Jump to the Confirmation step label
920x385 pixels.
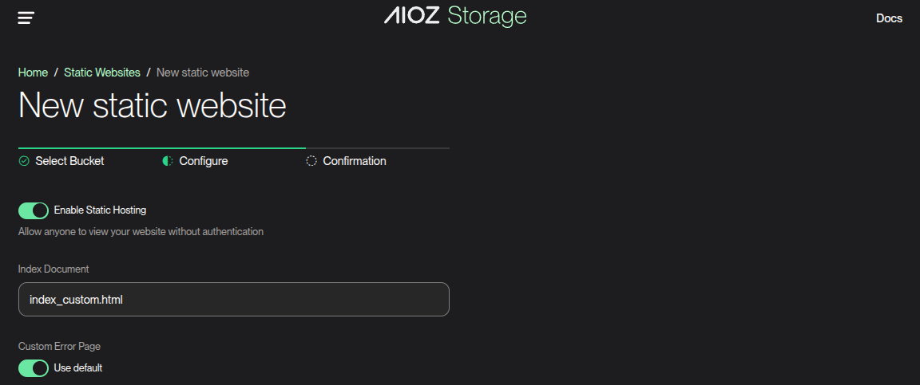pos(355,161)
